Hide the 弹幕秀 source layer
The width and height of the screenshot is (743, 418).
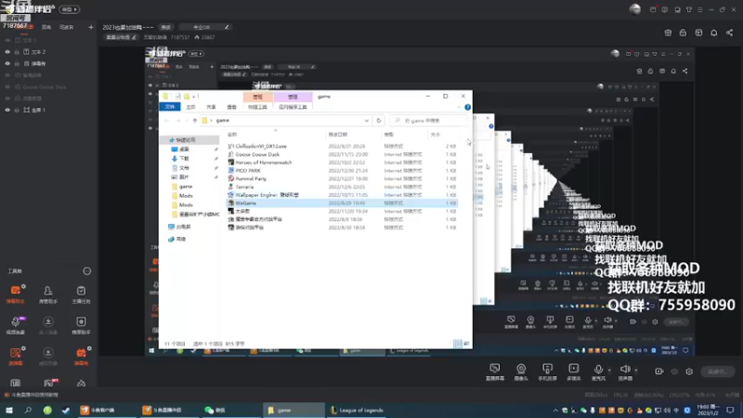(x=7, y=63)
